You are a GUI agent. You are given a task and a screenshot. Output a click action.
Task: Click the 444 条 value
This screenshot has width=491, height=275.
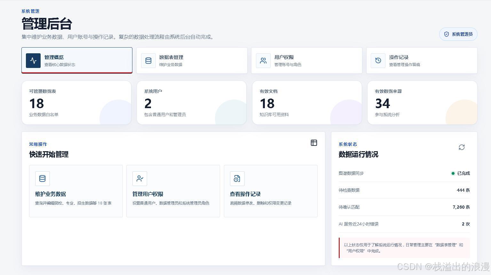tap(463, 190)
